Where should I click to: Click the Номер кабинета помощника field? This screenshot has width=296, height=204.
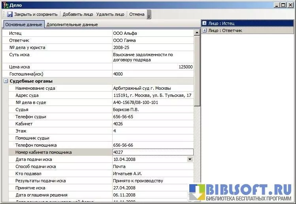pyautogui.click(x=153, y=152)
